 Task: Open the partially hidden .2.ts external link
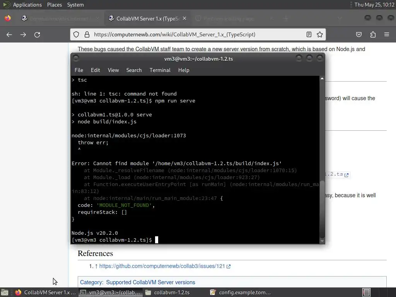337,174
